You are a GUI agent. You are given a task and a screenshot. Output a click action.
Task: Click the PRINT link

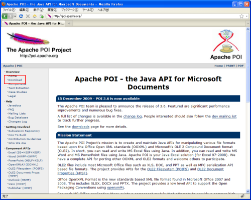(230, 66)
